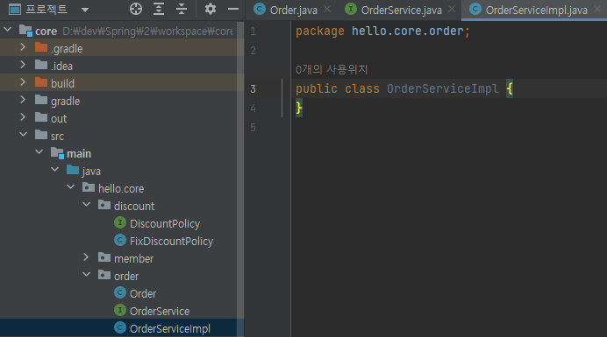The width and height of the screenshot is (607, 337).
Task: Click the java source root folder icon
Action: (73, 170)
